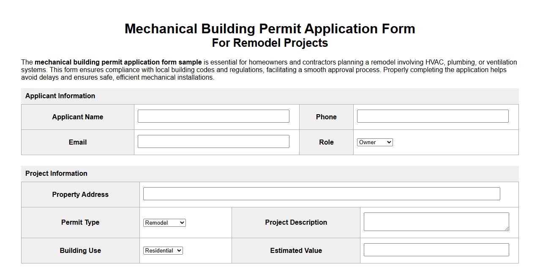
Task: Click the Role dropdown arrow
Action: [390, 142]
